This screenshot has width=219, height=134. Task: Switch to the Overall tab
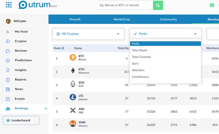point(75,19)
